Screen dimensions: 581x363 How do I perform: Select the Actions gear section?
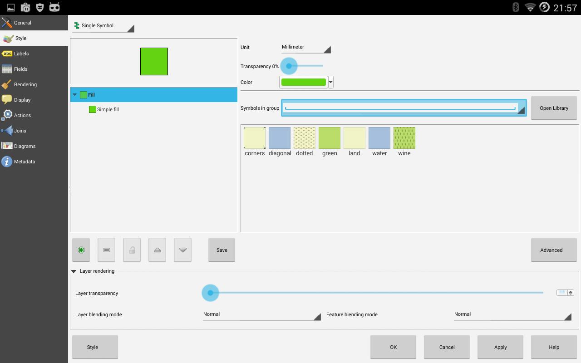click(x=22, y=115)
